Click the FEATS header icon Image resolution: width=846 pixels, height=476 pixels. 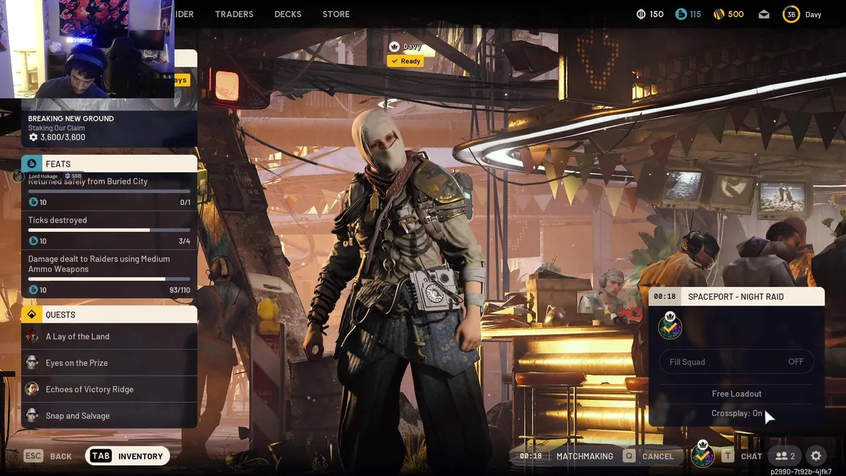(x=32, y=164)
